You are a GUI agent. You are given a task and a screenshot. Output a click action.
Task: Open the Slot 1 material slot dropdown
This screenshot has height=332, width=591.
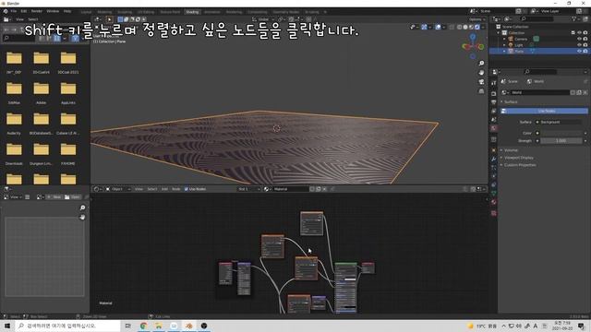[x=248, y=189]
